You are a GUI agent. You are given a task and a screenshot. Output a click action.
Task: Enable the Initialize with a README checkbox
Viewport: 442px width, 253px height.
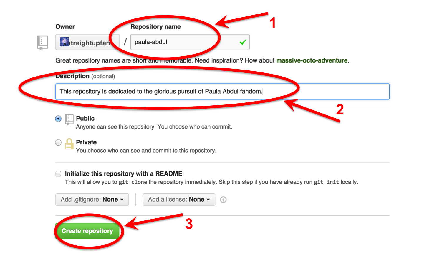58,174
